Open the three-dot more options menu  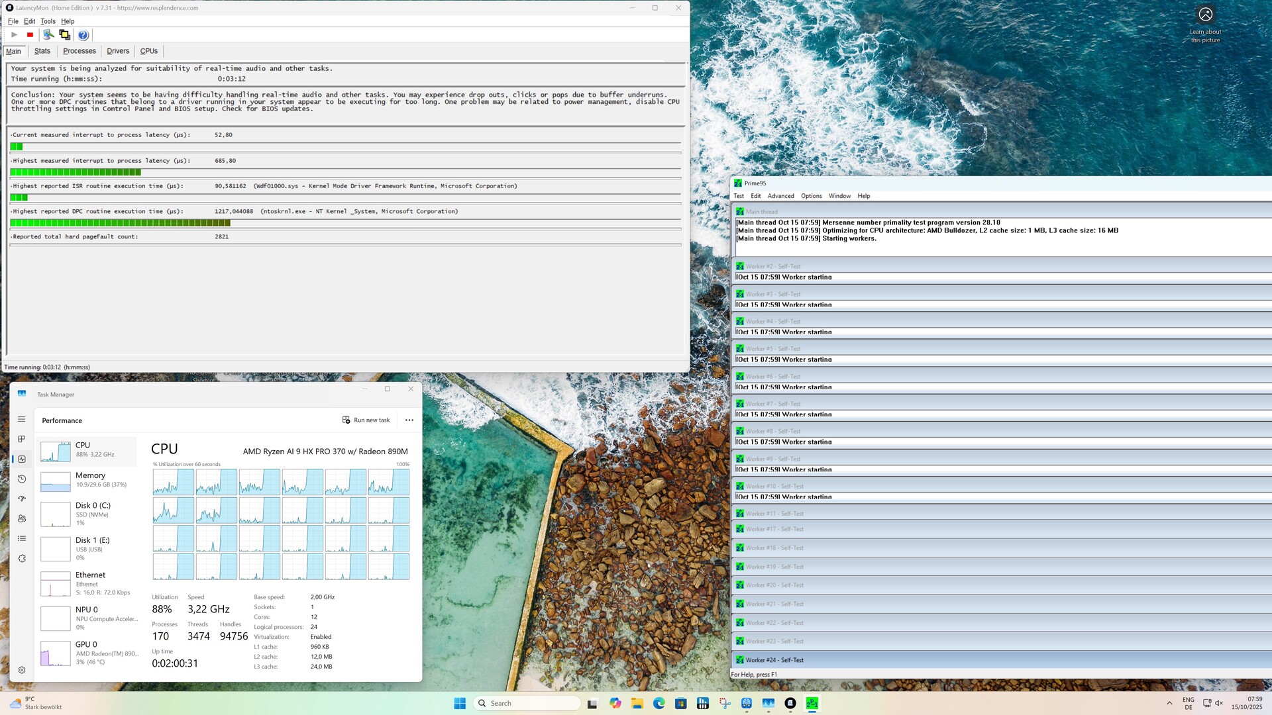(409, 420)
